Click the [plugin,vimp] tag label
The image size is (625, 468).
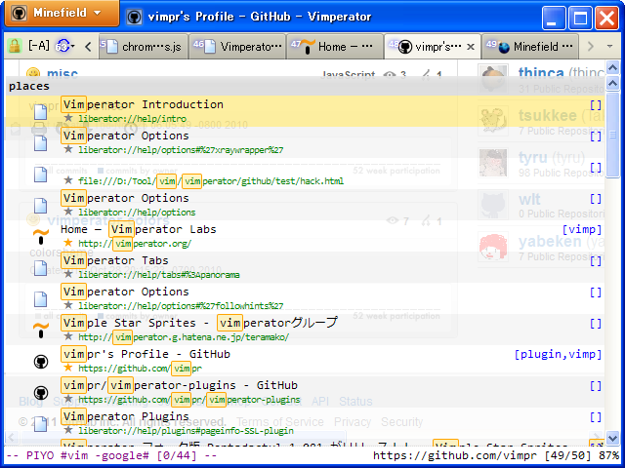point(558,354)
